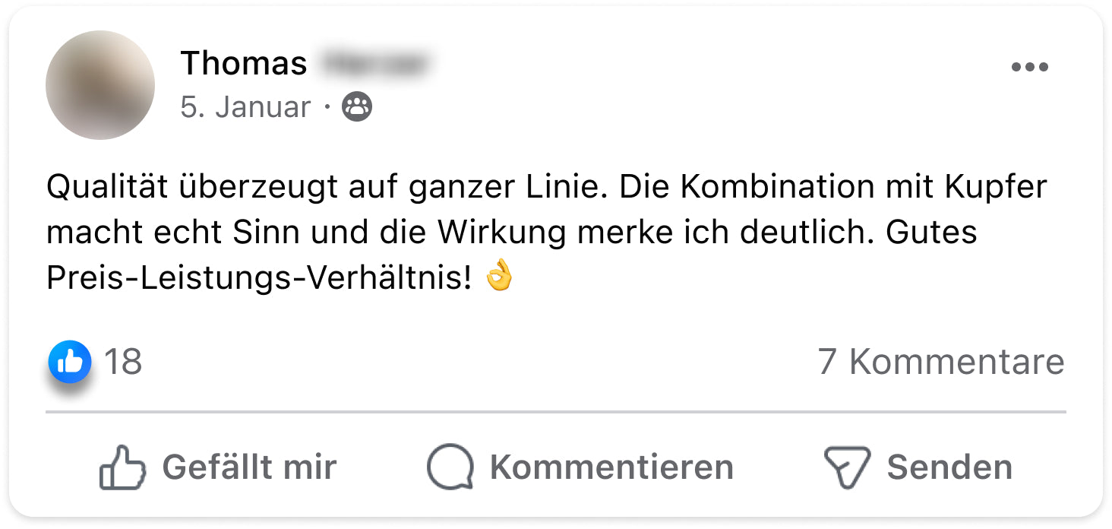Click the text Preis-Leistungs-Verhältnis!
Screen dimensions: 1112x529
click(x=259, y=278)
